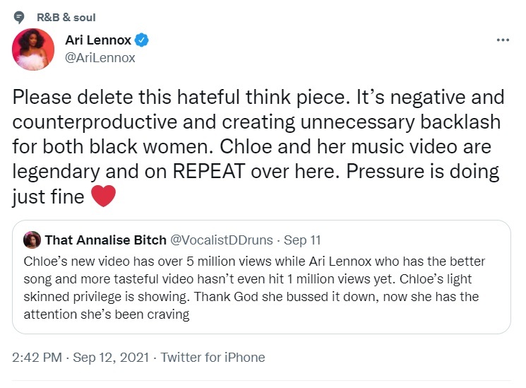Click the blue verified badge
This screenshot has height=388, width=526.
coord(142,40)
